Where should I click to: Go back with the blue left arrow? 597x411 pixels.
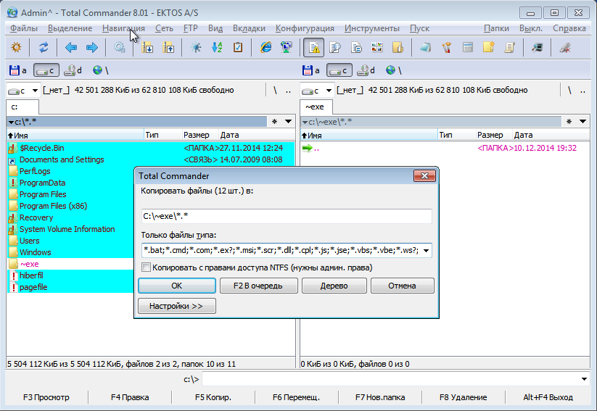(x=71, y=48)
